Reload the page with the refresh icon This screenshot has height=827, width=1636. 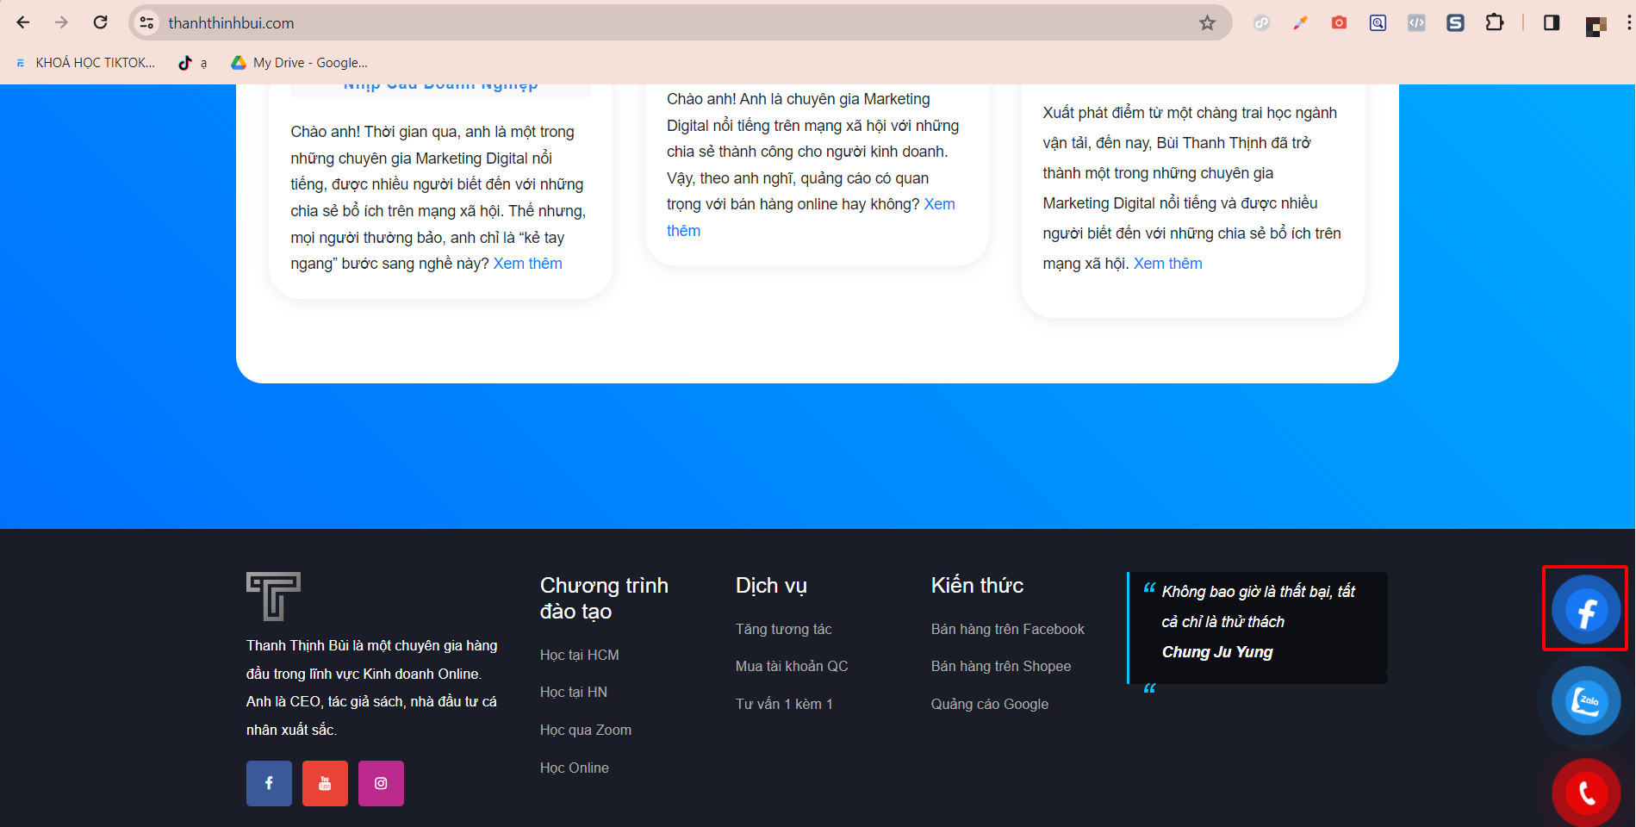(100, 22)
